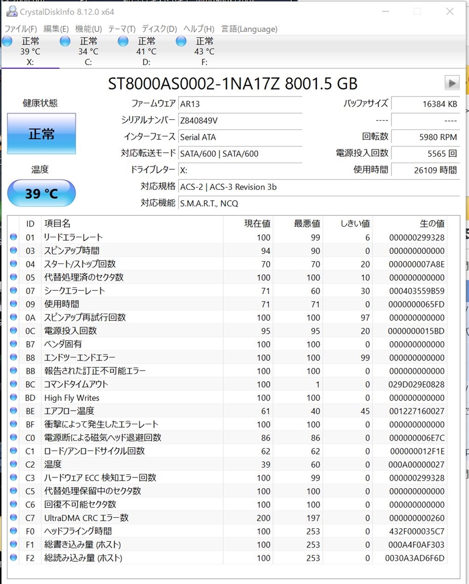The image size is (469, 584).
Task: Click blue status dot for High Fly Writes row
Action: click(x=14, y=398)
